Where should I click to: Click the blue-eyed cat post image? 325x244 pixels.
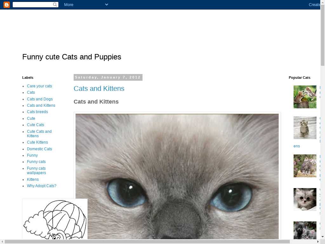177,176
